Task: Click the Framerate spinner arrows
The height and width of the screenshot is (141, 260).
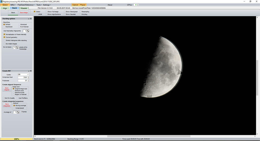Action: [x=28, y=81]
